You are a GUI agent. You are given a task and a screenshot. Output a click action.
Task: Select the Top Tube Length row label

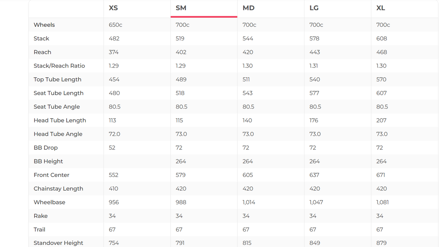(x=57, y=80)
